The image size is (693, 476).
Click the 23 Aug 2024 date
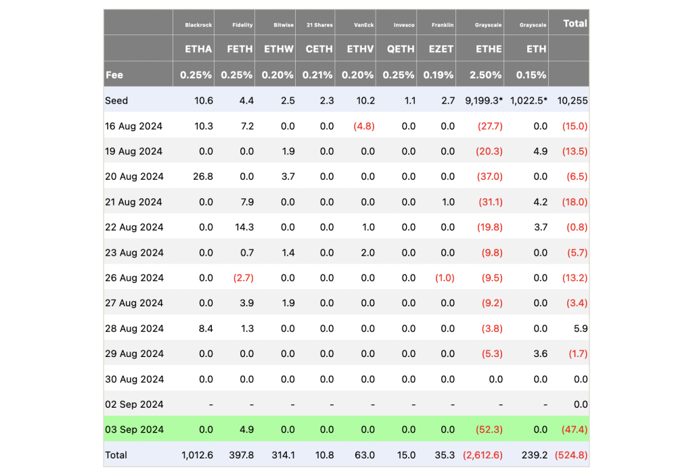click(135, 253)
